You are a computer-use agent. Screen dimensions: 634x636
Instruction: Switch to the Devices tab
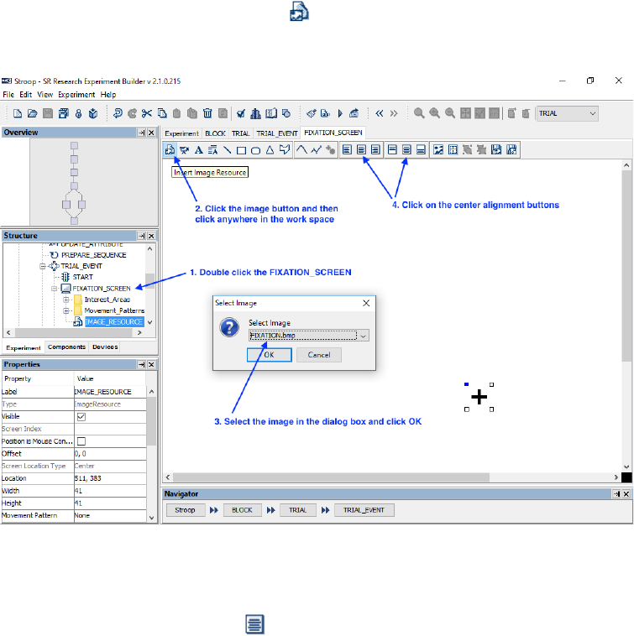point(105,347)
